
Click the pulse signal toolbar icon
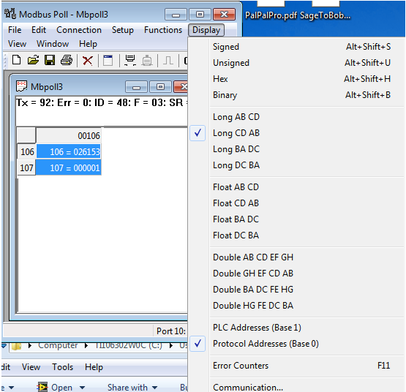[x=168, y=61]
